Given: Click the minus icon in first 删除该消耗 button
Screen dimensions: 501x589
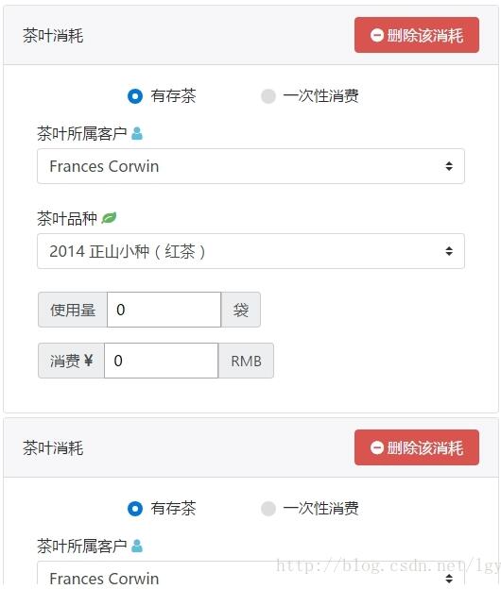Looking at the screenshot, I should [x=376, y=35].
